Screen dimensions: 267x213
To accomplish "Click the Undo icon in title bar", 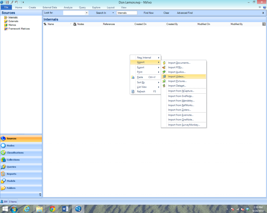I will pyautogui.click(x=16, y=2).
